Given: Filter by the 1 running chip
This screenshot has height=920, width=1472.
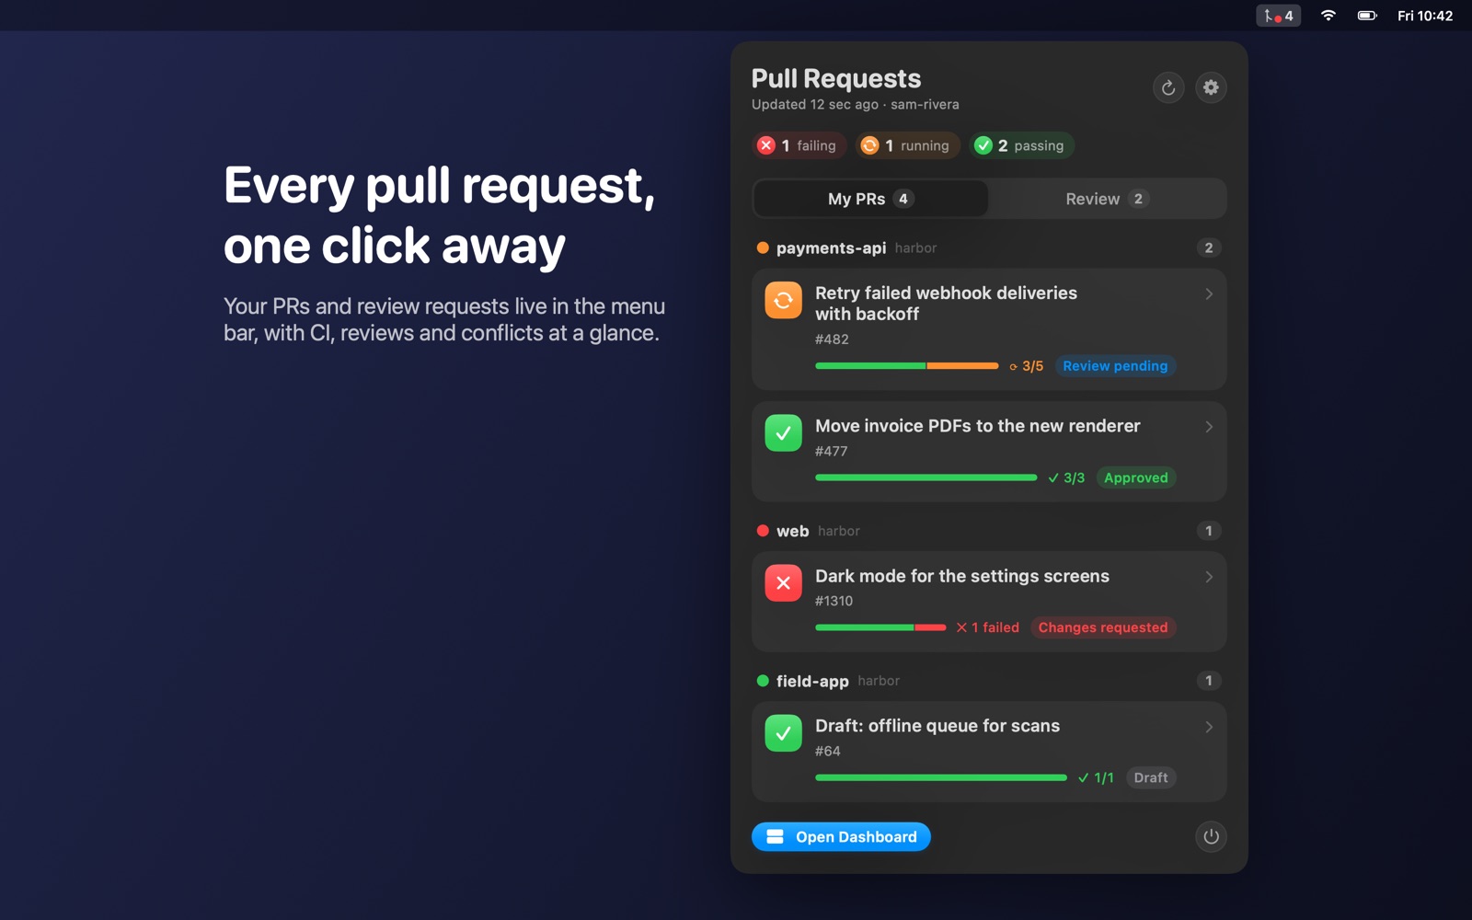Looking at the screenshot, I should tap(907, 145).
